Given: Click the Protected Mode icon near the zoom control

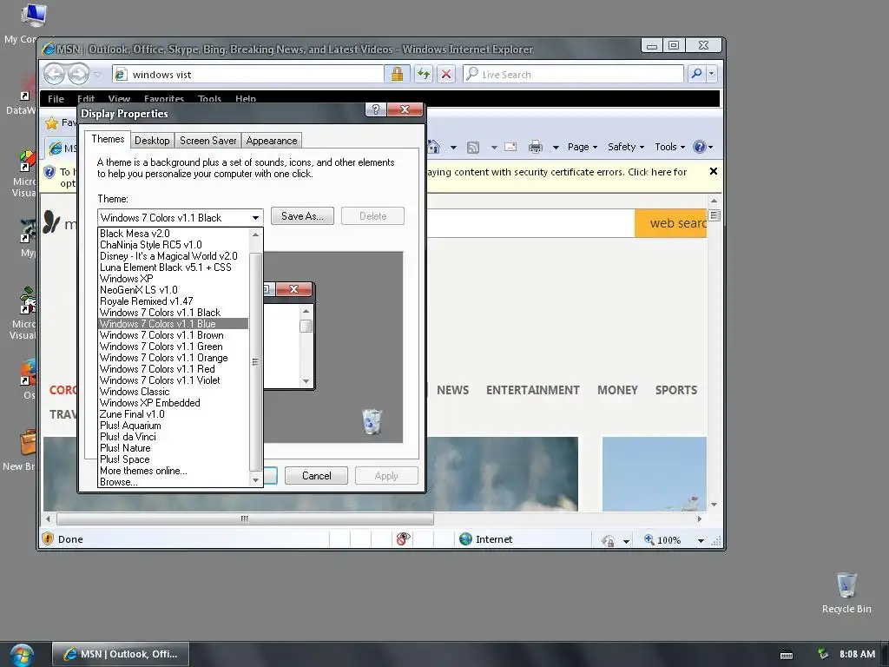Looking at the screenshot, I should 609,540.
